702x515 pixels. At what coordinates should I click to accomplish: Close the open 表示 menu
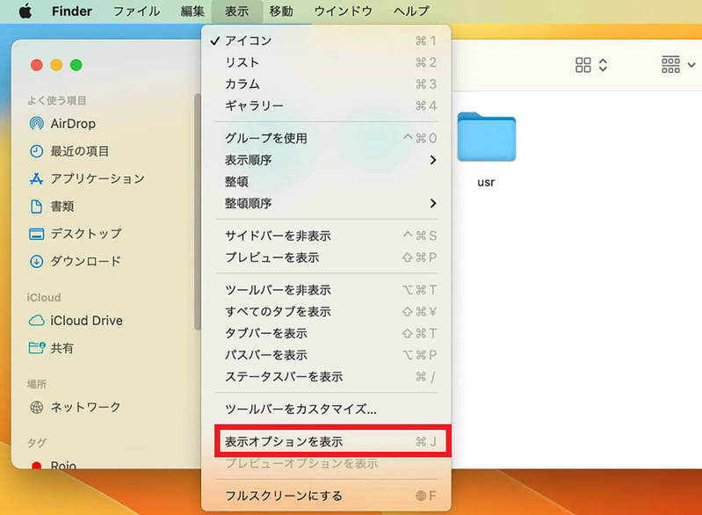[237, 11]
